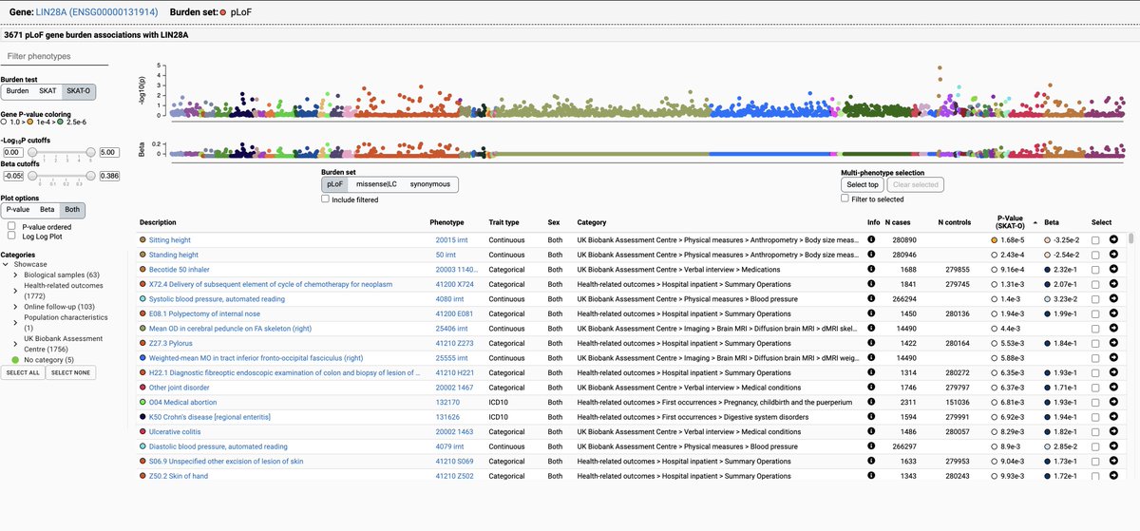Image resolution: width=1140 pixels, height=531 pixels.
Task: Open info icon for Z27.3 Pylorus row
Action: [871, 343]
